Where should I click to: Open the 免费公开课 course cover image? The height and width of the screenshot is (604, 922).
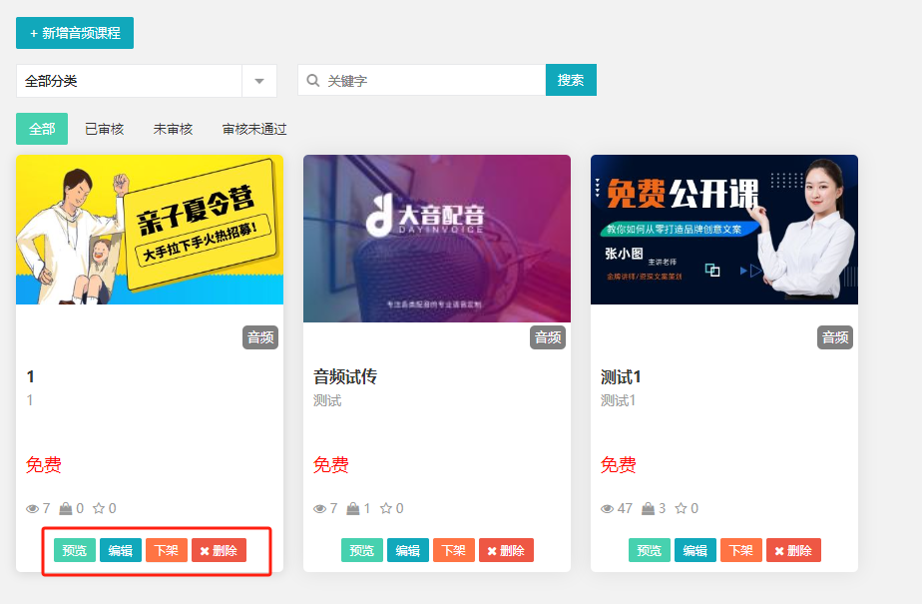724,230
